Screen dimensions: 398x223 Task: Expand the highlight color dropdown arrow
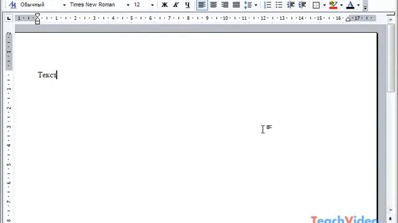341,5
